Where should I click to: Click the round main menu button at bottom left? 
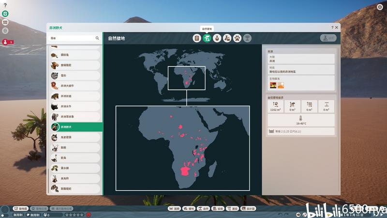pos(5,210)
